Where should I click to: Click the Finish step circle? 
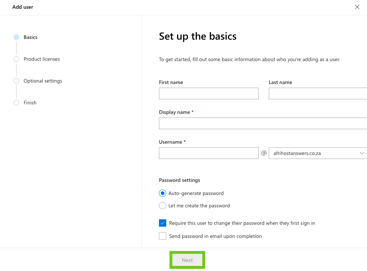tap(16, 103)
